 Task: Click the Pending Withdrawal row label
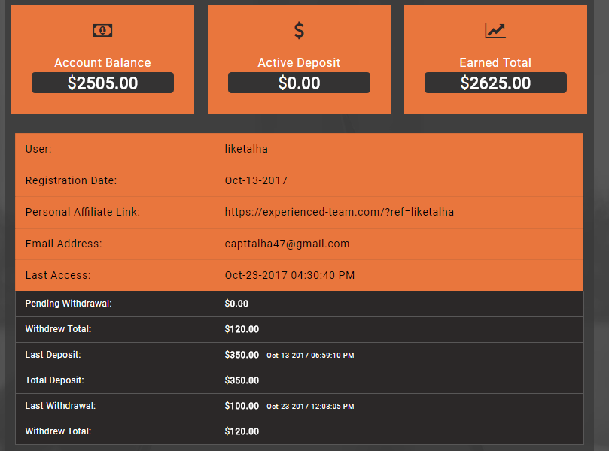tap(69, 304)
